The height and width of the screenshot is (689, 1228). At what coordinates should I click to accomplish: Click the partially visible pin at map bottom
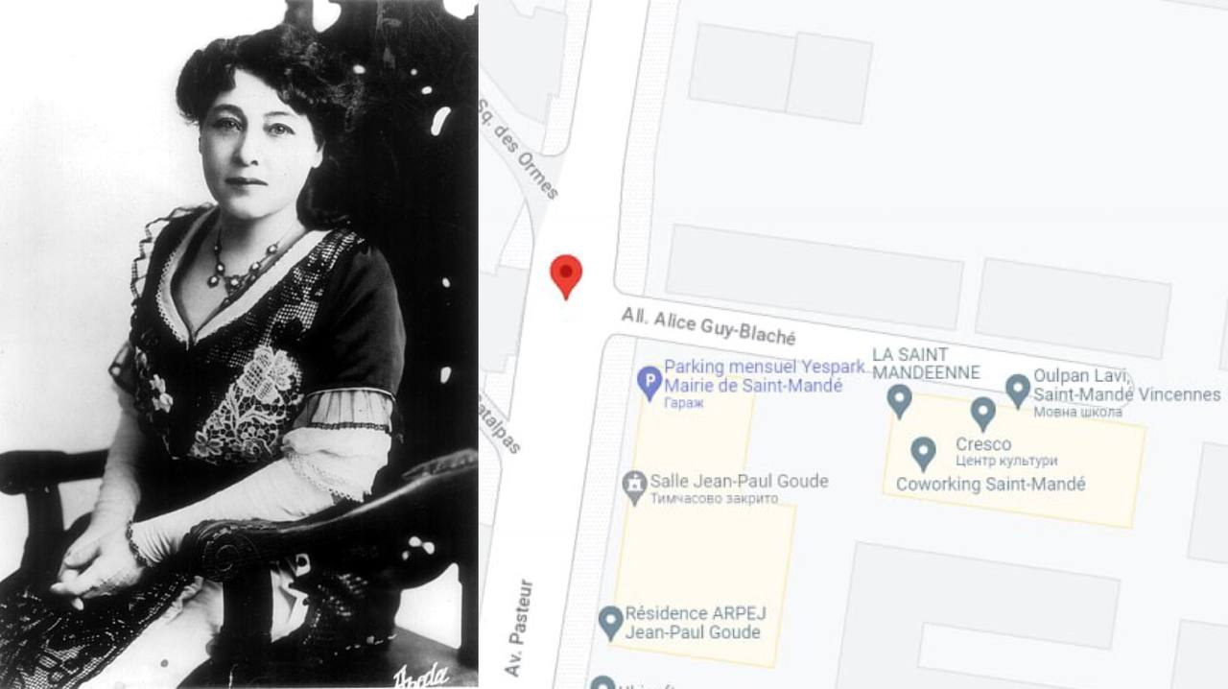(x=602, y=682)
